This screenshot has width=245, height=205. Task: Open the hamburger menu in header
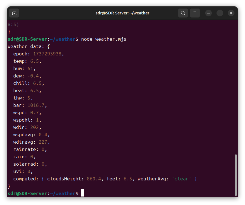pos(195,13)
